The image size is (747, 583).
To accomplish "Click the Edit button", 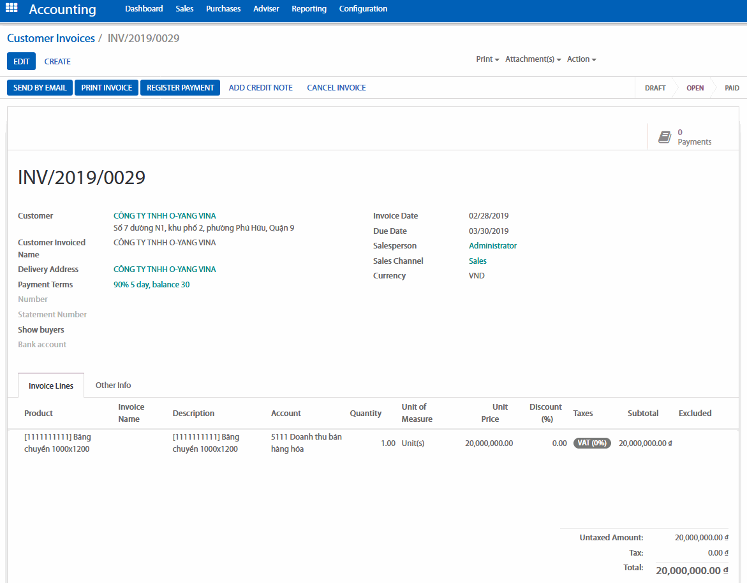I will [x=21, y=62].
